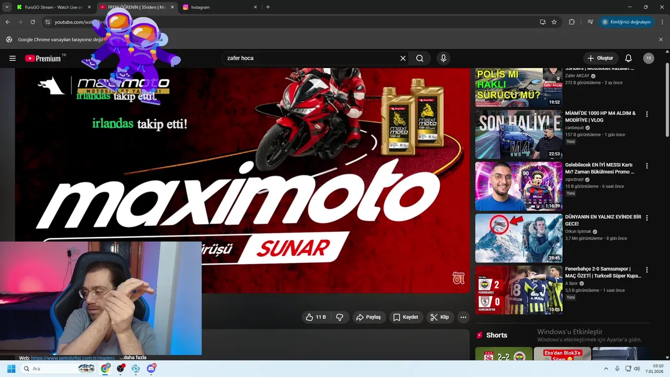Click the Abone Ol watermark on video
Image resolution: width=670 pixels, height=377 pixels.
(x=459, y=278)
